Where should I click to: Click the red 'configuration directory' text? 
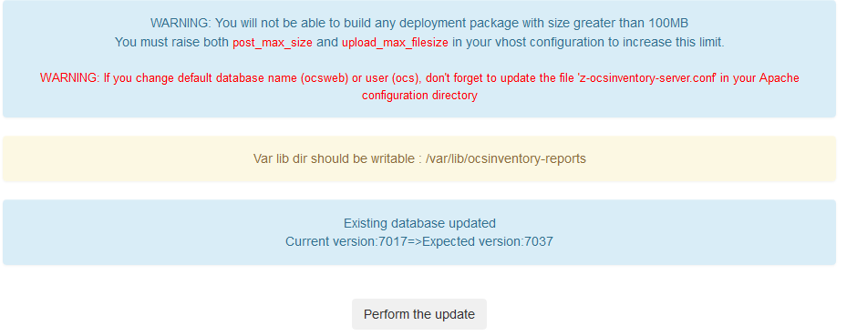[x=419, y=96]
